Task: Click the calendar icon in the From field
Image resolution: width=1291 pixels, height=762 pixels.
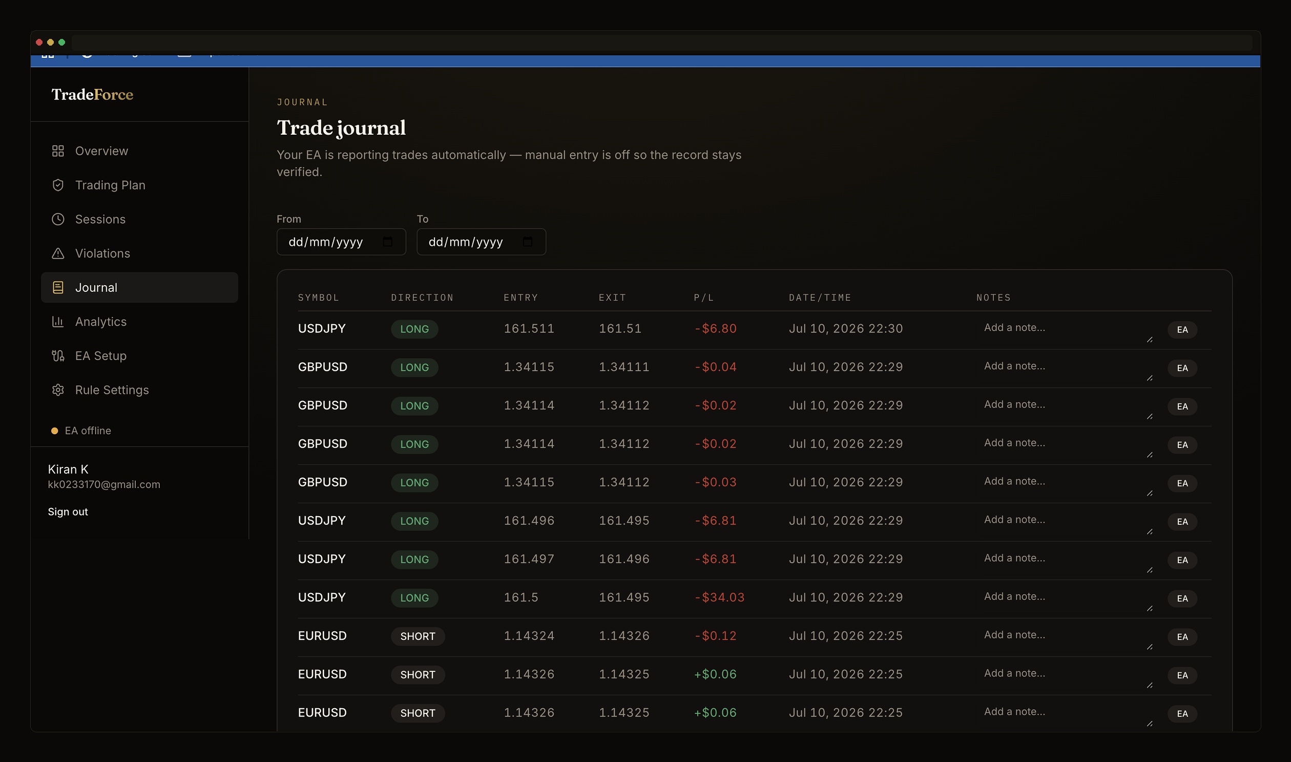Action: [388, 242]
